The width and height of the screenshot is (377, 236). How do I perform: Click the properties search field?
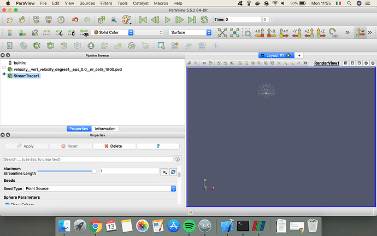pyautogui.click(x=88, y=159)
